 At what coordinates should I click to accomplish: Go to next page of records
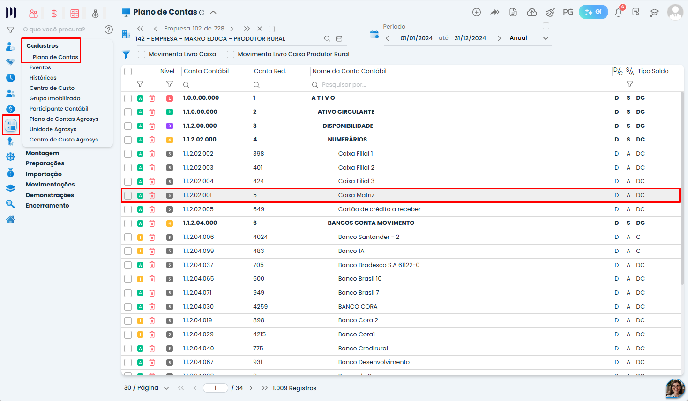click(251, 388)
